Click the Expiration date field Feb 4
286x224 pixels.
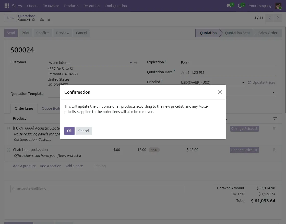click(228, 63)
